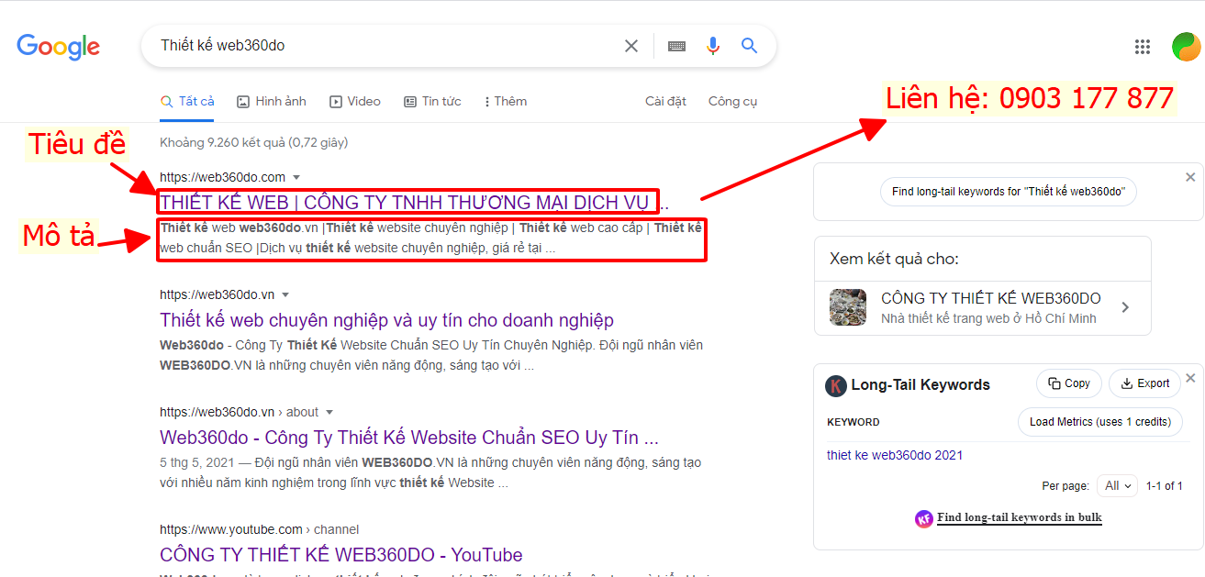Click the Export button

1144,383
